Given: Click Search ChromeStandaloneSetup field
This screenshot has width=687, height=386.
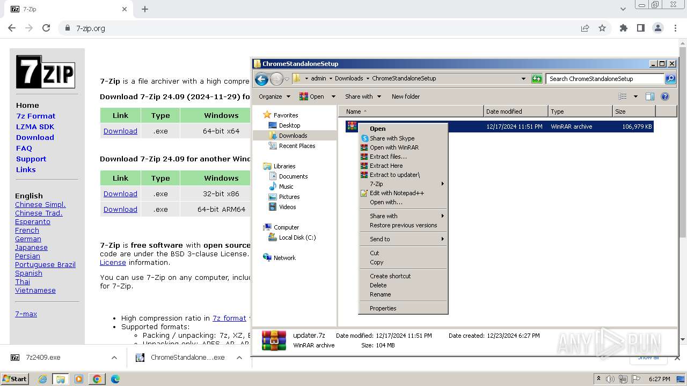Looking at the screenshot, I should click(605, 79).
